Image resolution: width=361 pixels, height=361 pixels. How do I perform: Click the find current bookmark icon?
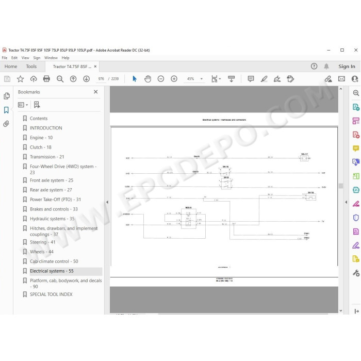(37, 105)
